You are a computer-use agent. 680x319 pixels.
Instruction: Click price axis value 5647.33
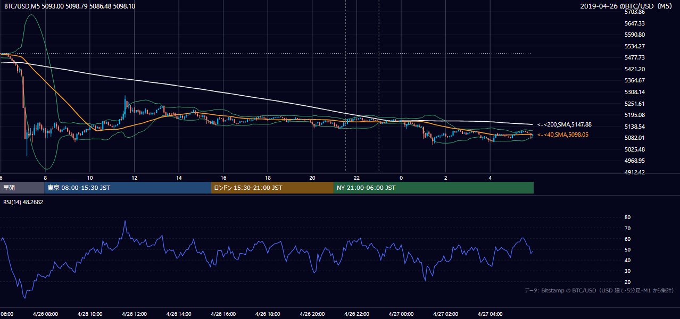[635, 23]
